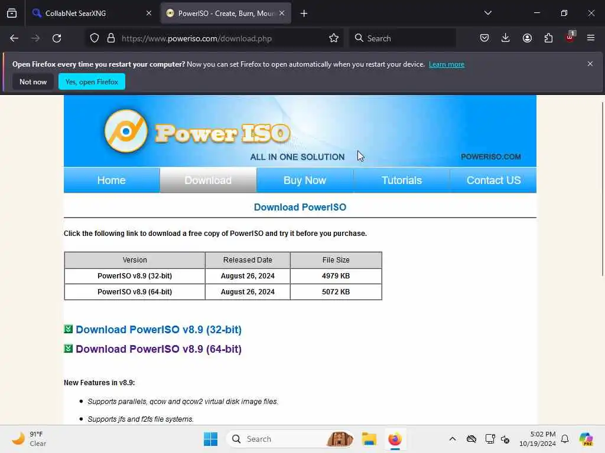Click the green icon beside 64-bit download
The height and width of the screenshot is (453, 605).
(x=69, y=349)
